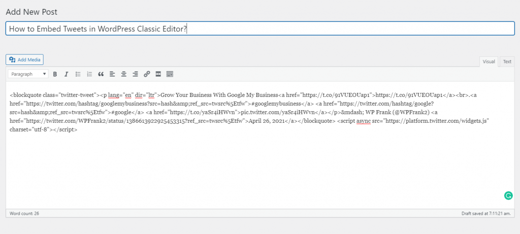The width and height of the screenshot is (520, 234).
Task: Click "WP Frank (@WPFrank2)" text in the code
Action: (x=396, y=112)
